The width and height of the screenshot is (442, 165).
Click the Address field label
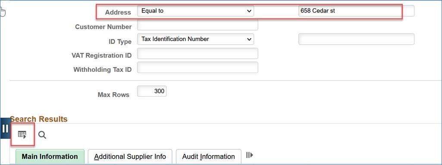pyautogui.click(x=118, y=12)
